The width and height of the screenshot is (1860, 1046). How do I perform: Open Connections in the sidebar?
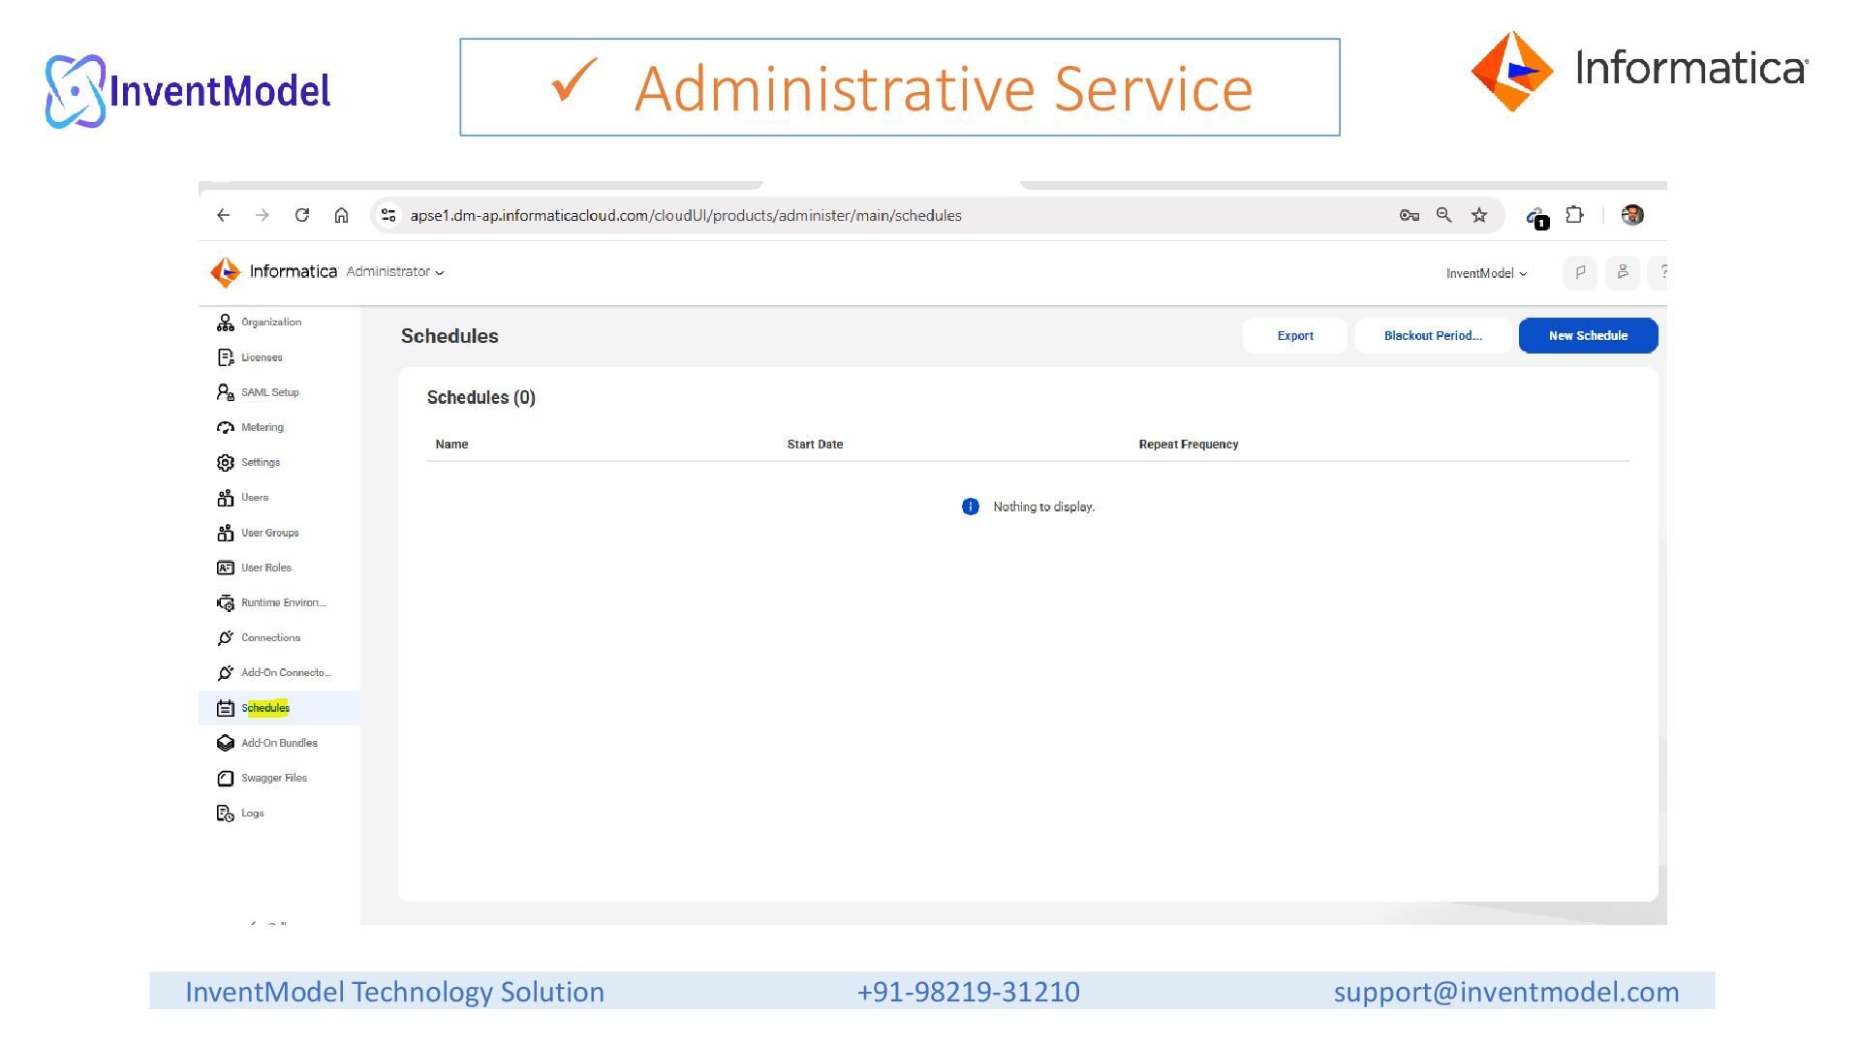271,637
